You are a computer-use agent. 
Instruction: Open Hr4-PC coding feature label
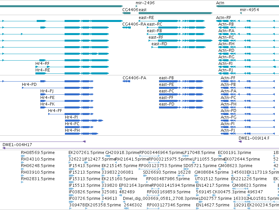point(72,124)
